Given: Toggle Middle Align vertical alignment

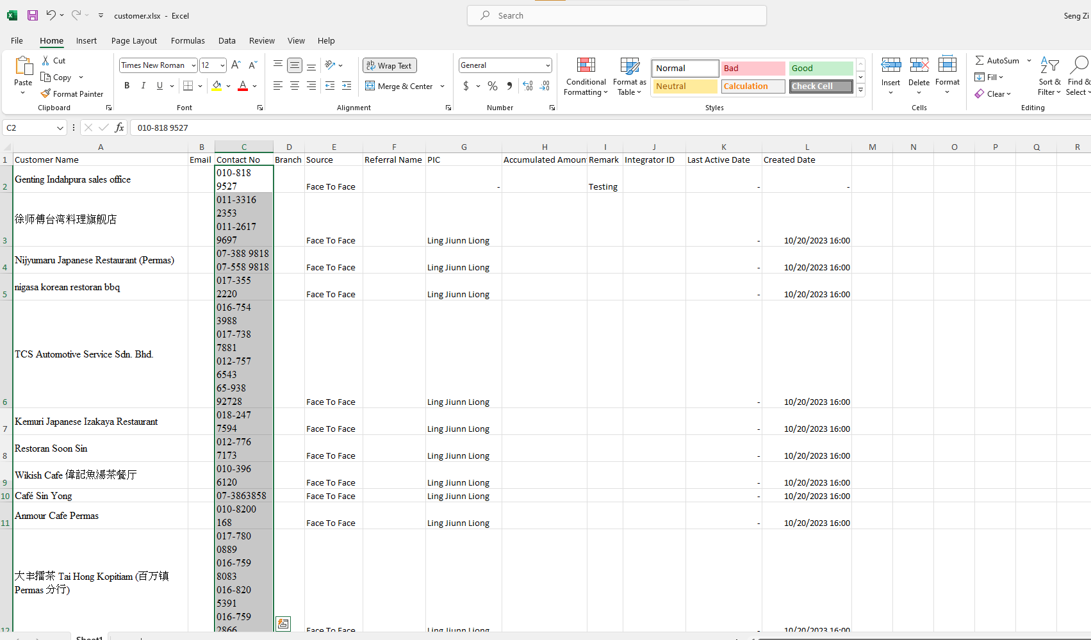Looking at the screenshot, I should 295,65.
